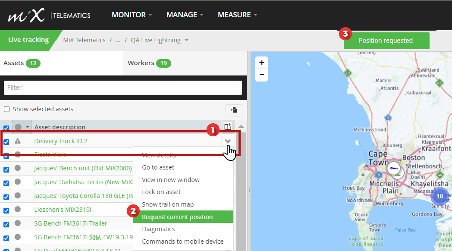The image size is (452, 251).
Task: Toggle the Show selected assets checkbox
Action: point(6,109)
